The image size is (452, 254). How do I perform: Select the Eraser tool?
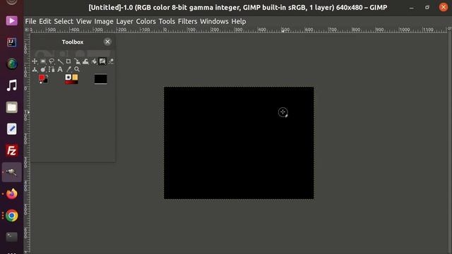pyautogui.click(x=111, y=61)
